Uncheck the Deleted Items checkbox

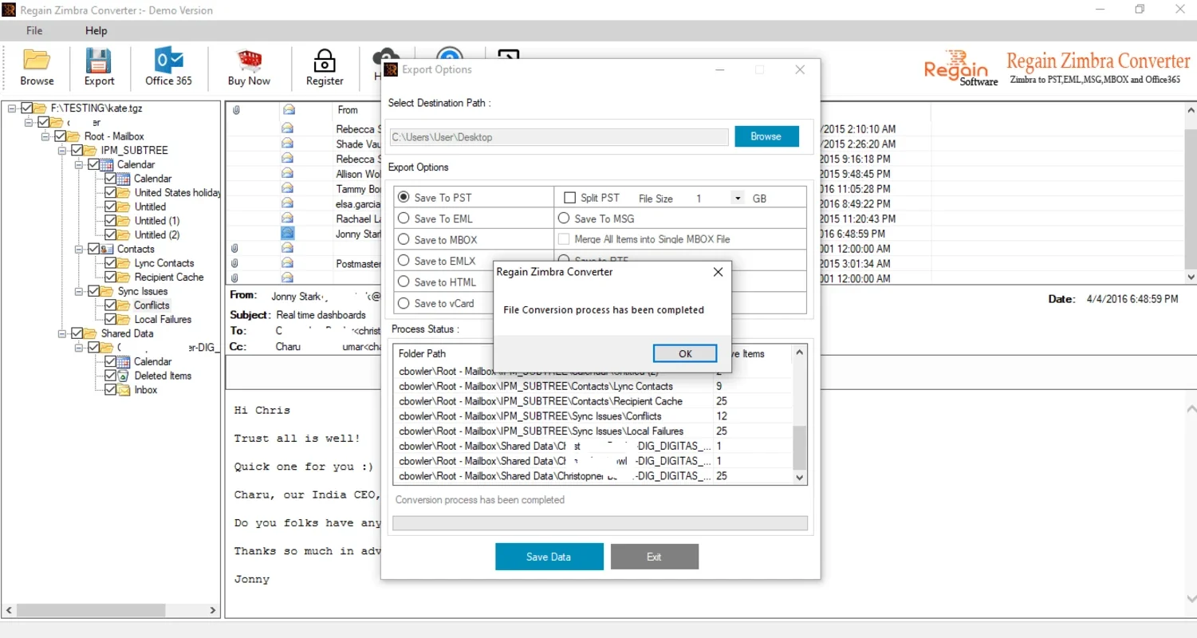(x=110, y=376)
